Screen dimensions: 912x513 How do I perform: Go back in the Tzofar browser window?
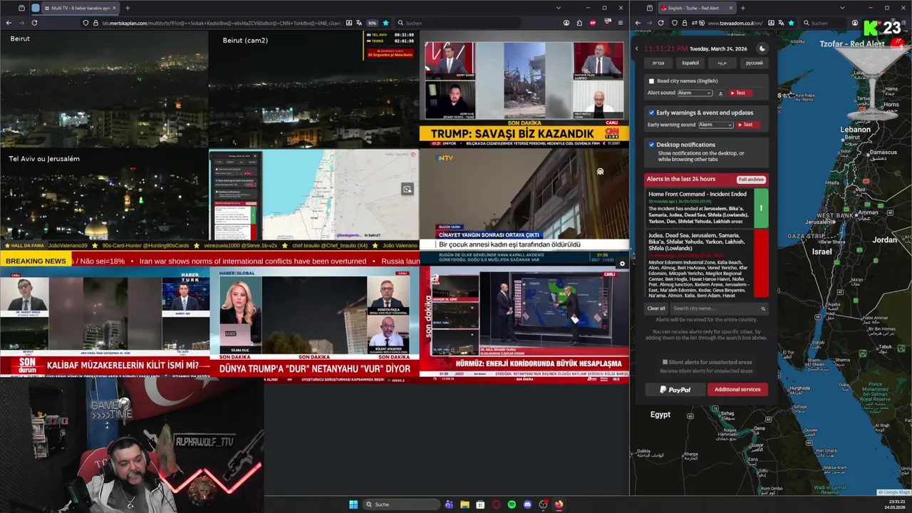pos(638,23)
